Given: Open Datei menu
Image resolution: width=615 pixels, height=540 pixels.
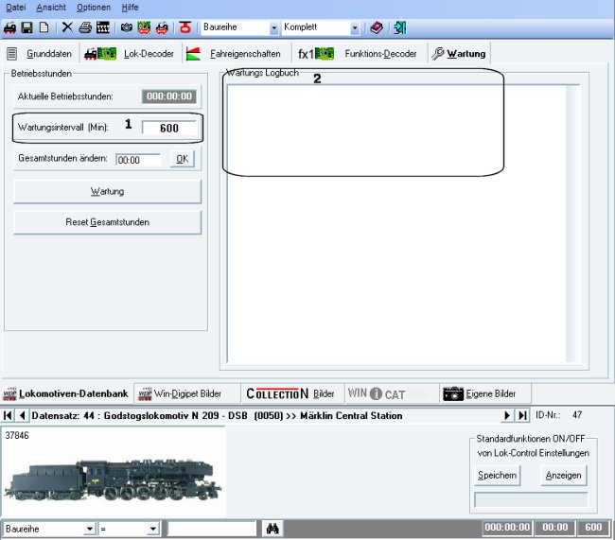Looking at the screenshot, I should coord(16,8).
